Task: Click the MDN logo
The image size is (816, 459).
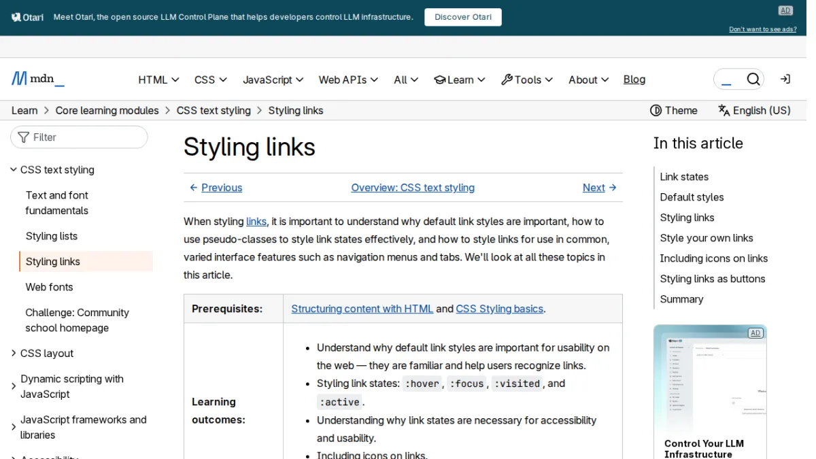Action: (x=38, y=79)
